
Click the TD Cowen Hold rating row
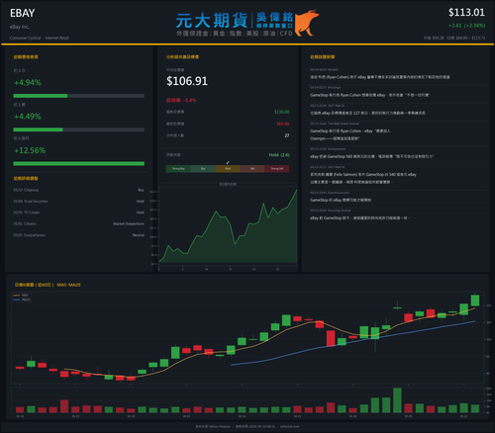point(78,213)
